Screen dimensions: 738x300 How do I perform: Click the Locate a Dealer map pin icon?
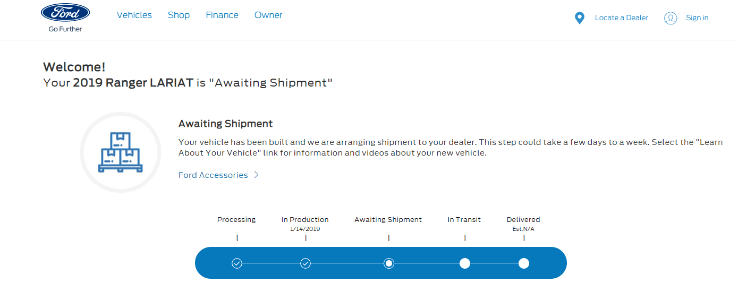[580, 18]
